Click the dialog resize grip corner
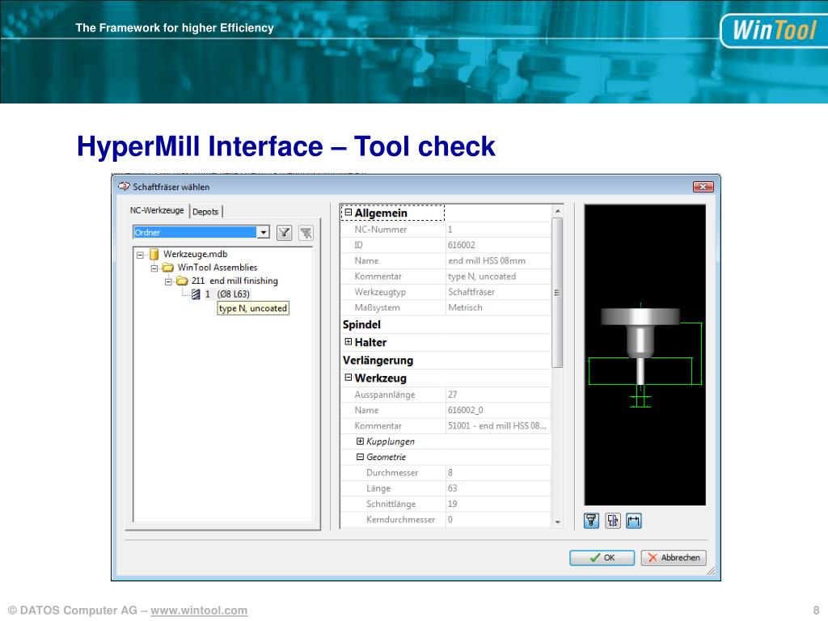 click(711, 572)
